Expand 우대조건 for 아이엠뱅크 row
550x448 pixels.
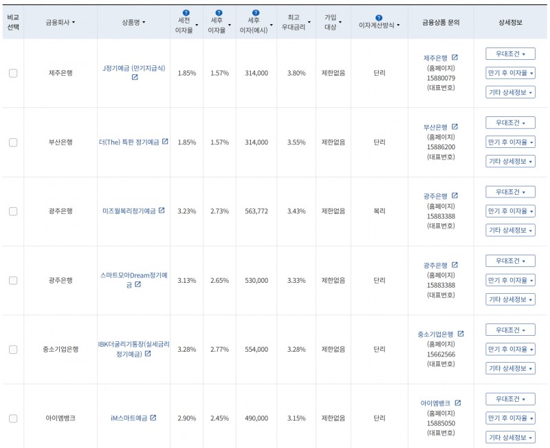coord(510,399)
